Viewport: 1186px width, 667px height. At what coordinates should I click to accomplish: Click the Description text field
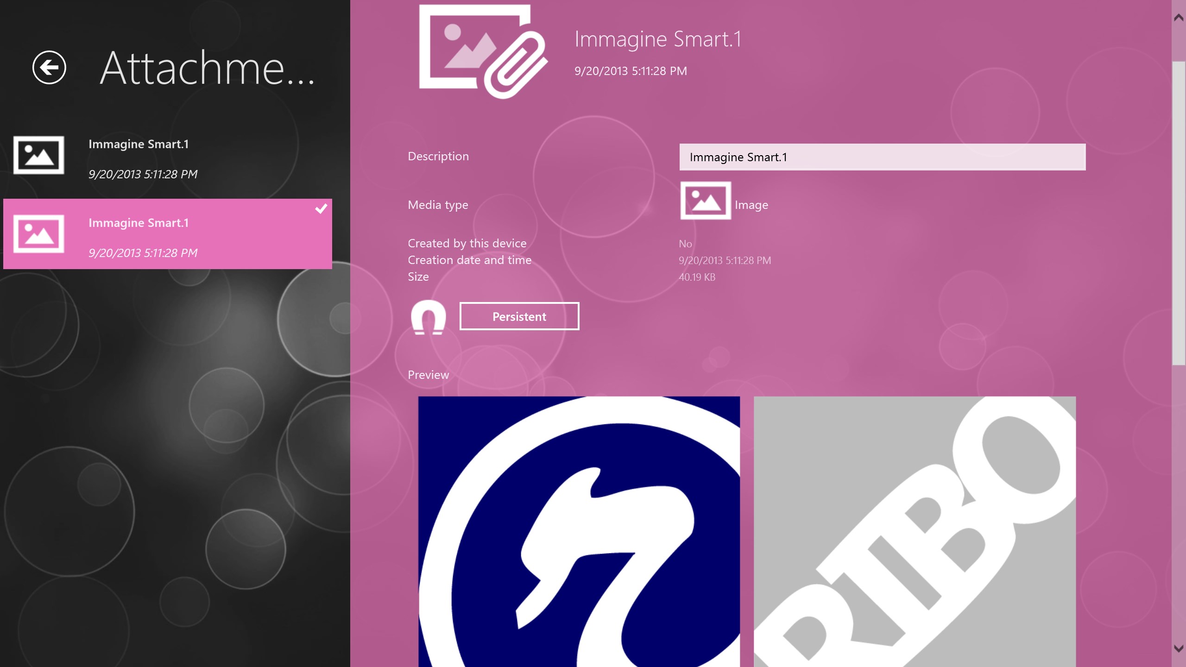click(x=882, y=157)
